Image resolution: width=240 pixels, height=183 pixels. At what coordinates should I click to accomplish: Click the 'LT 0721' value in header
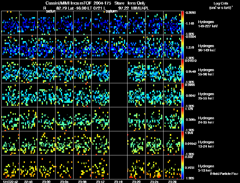coord(94,8)
